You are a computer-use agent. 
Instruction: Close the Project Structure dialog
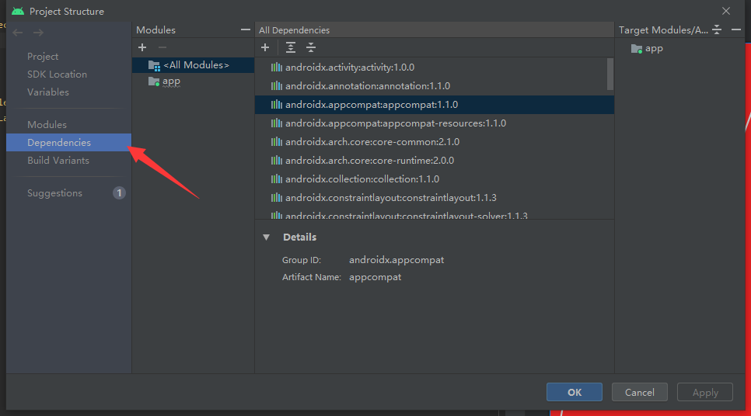click(x=726, y=11)
